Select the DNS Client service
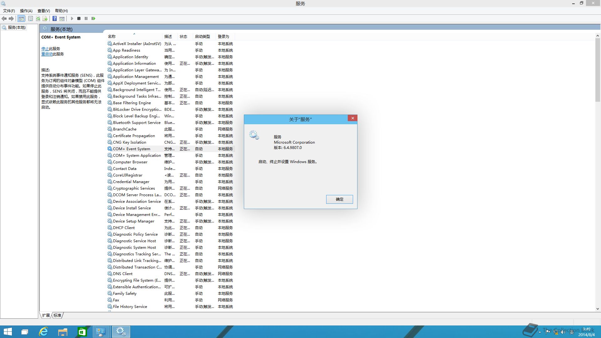The height and width of the screenshot is (338, 601). pos(171,274)
